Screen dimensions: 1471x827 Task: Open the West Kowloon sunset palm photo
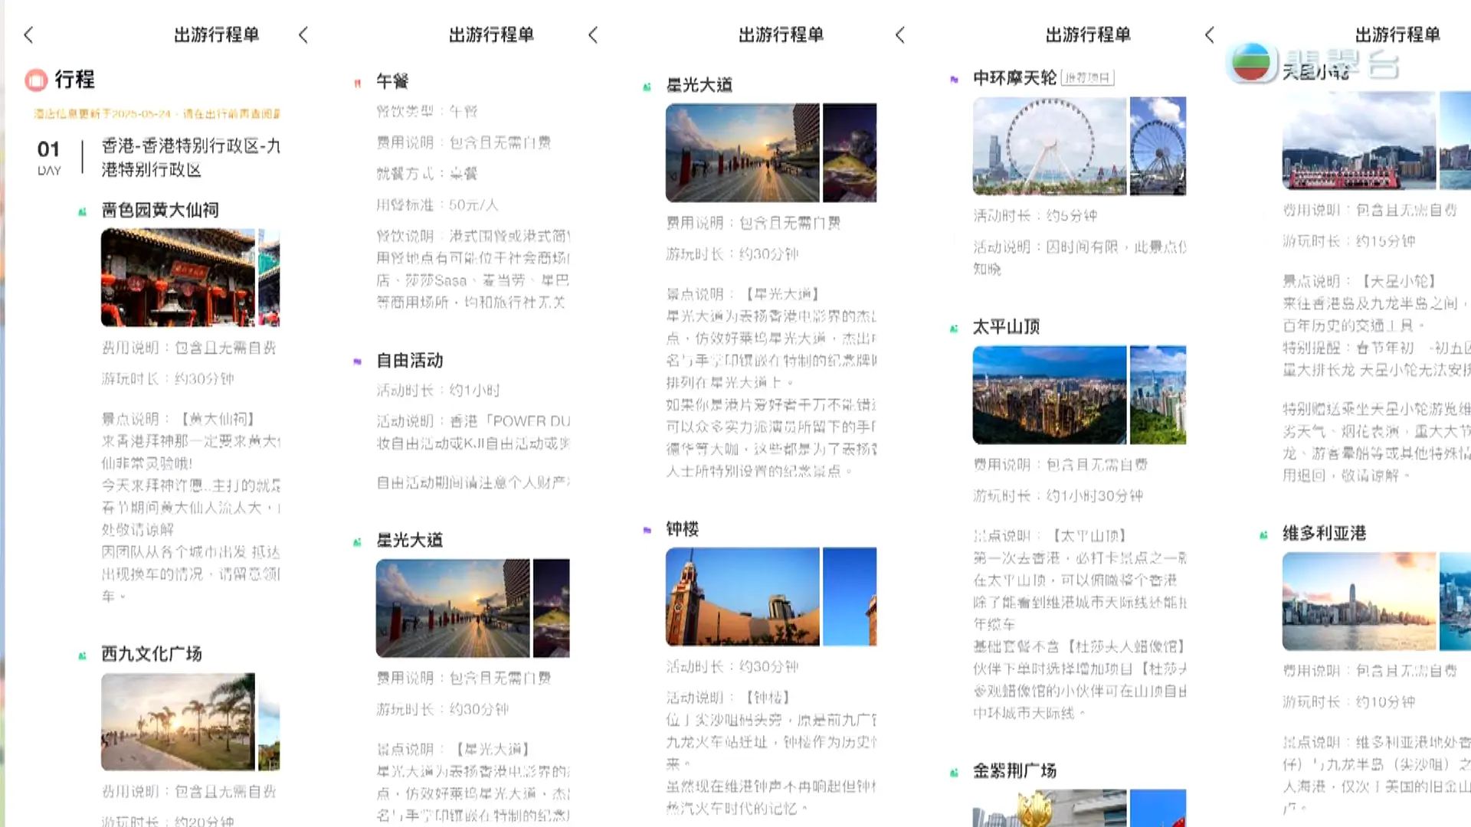point(178,721)
